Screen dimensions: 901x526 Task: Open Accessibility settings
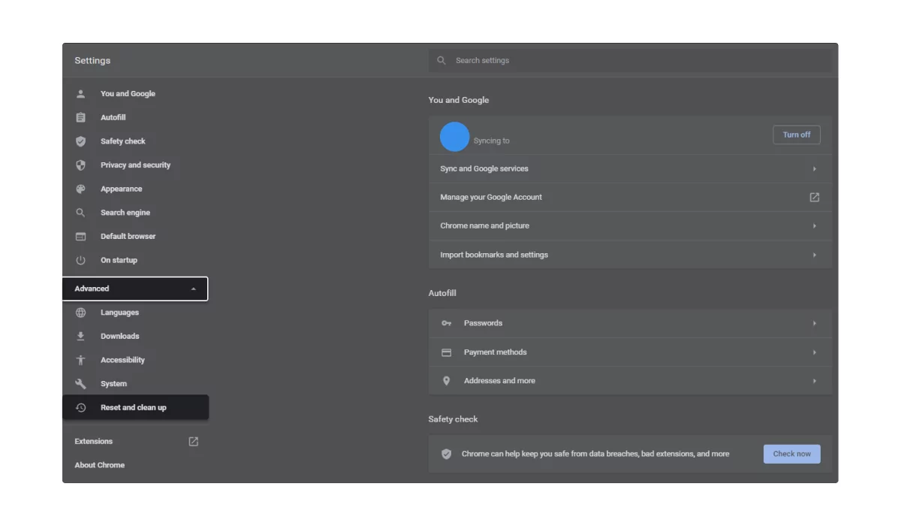tap(122, 360)
